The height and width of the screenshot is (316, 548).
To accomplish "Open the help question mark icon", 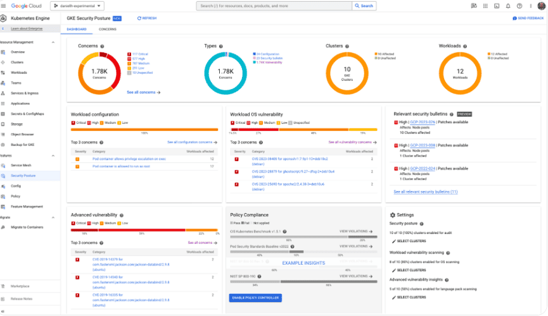I will click(519, 6).
